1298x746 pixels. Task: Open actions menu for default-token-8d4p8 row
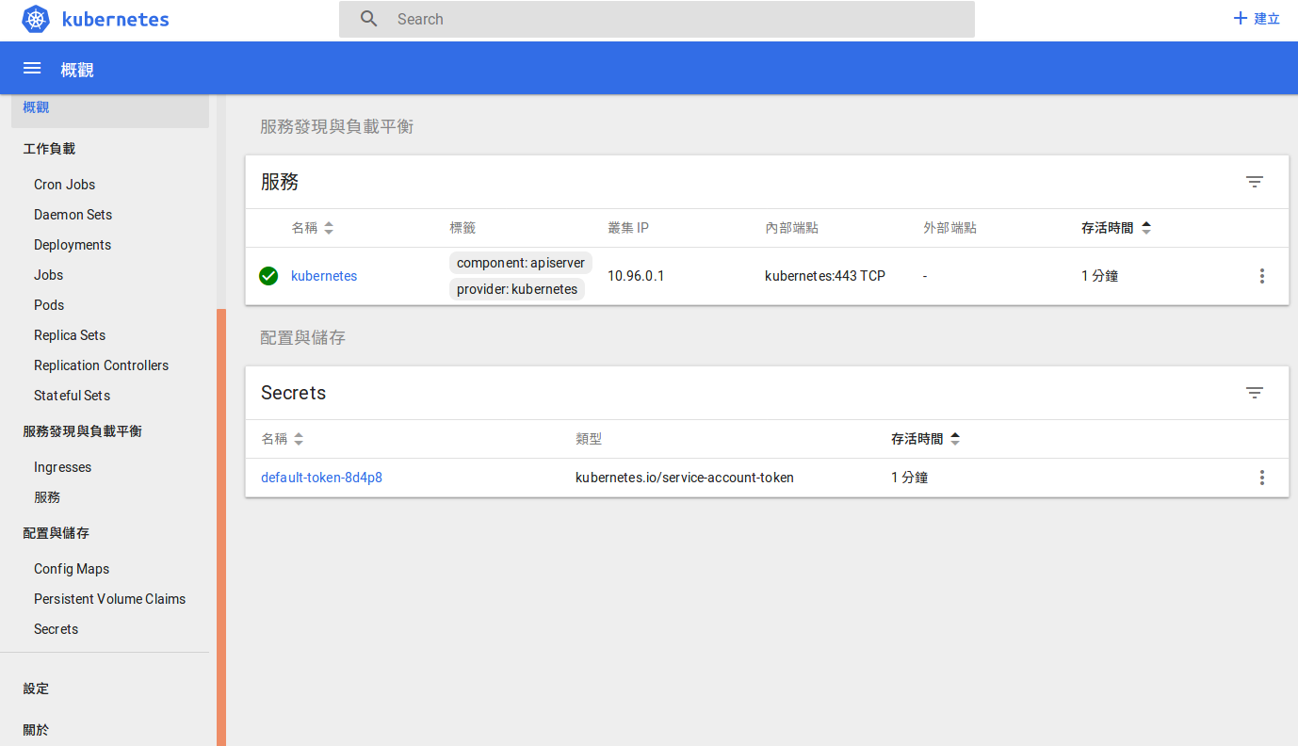pyautogui.click(x=1262, y=478)
